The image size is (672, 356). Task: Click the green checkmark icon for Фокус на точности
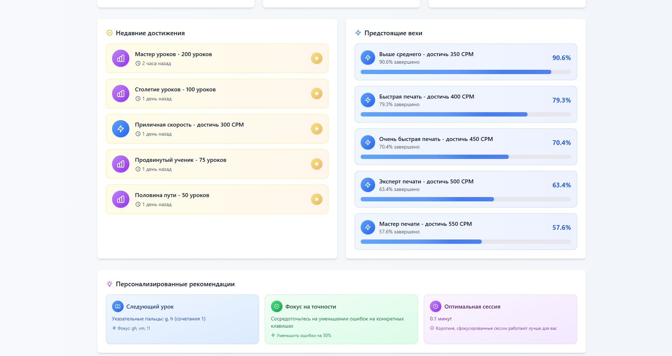pyautogui.click(x=277, y=306)
